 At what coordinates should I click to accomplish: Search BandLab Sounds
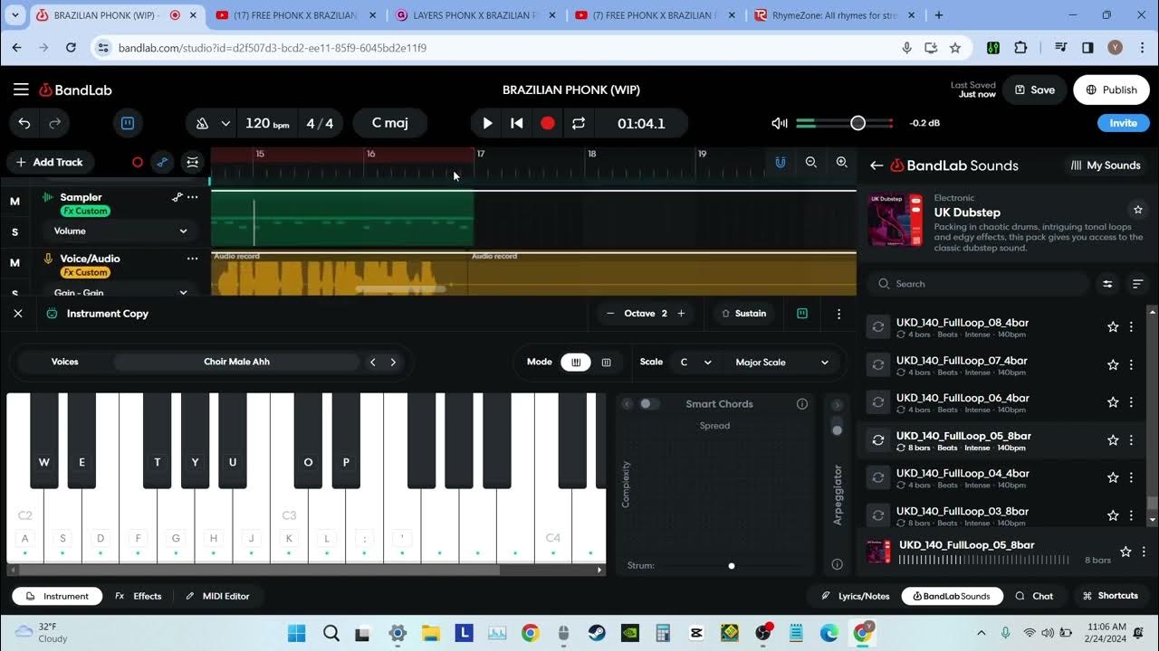[x=980, y=284]
